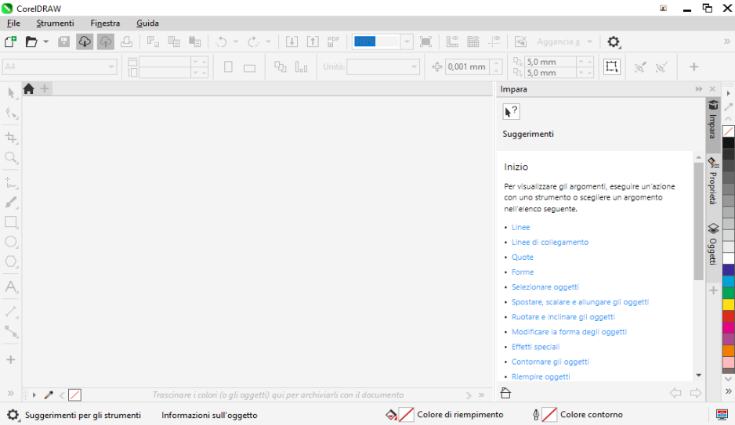Screen dimensions: 735x425
Task: Select the Connector tool
Action: coord(11,331)
